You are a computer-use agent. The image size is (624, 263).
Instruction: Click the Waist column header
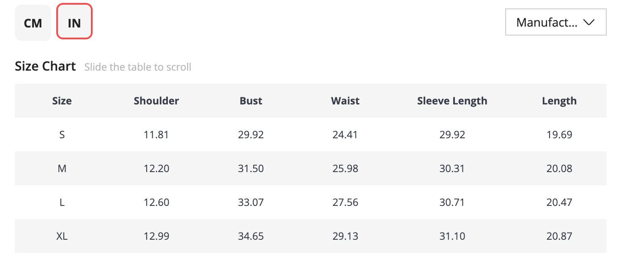click(x=345, y=101)
